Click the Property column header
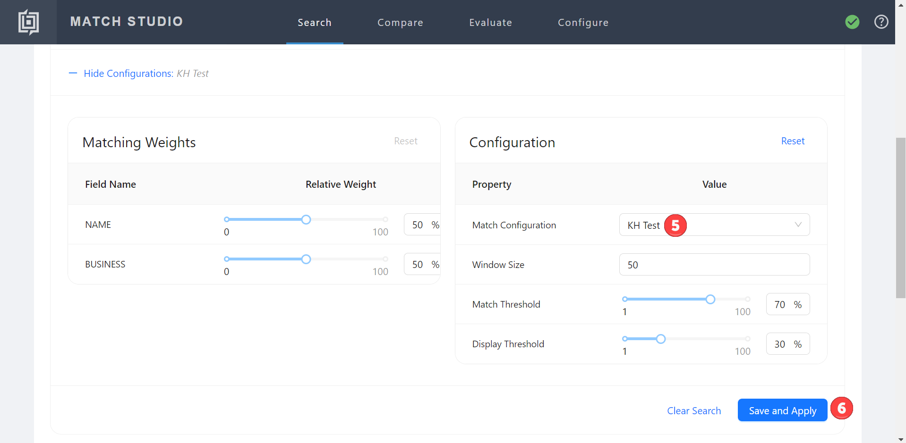Viewport: 906px width, 443px height. (x=492, y=184)
